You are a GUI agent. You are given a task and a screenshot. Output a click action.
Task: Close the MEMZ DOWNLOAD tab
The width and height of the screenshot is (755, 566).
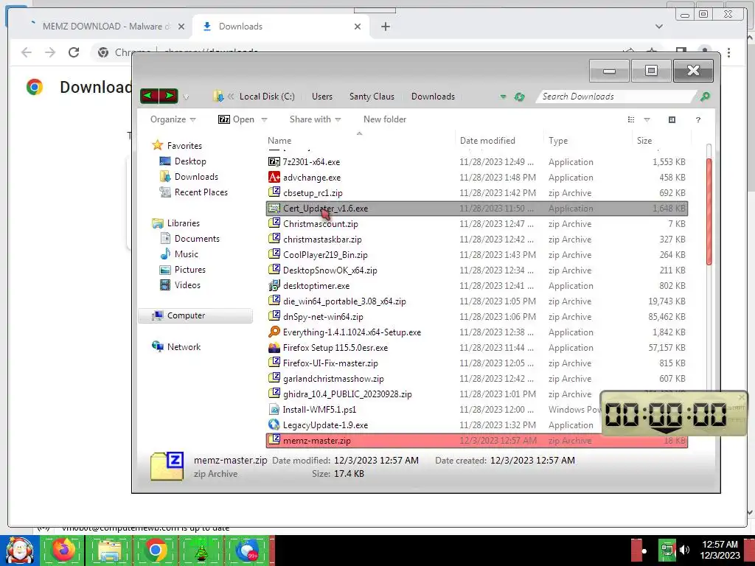coord(181,27)
